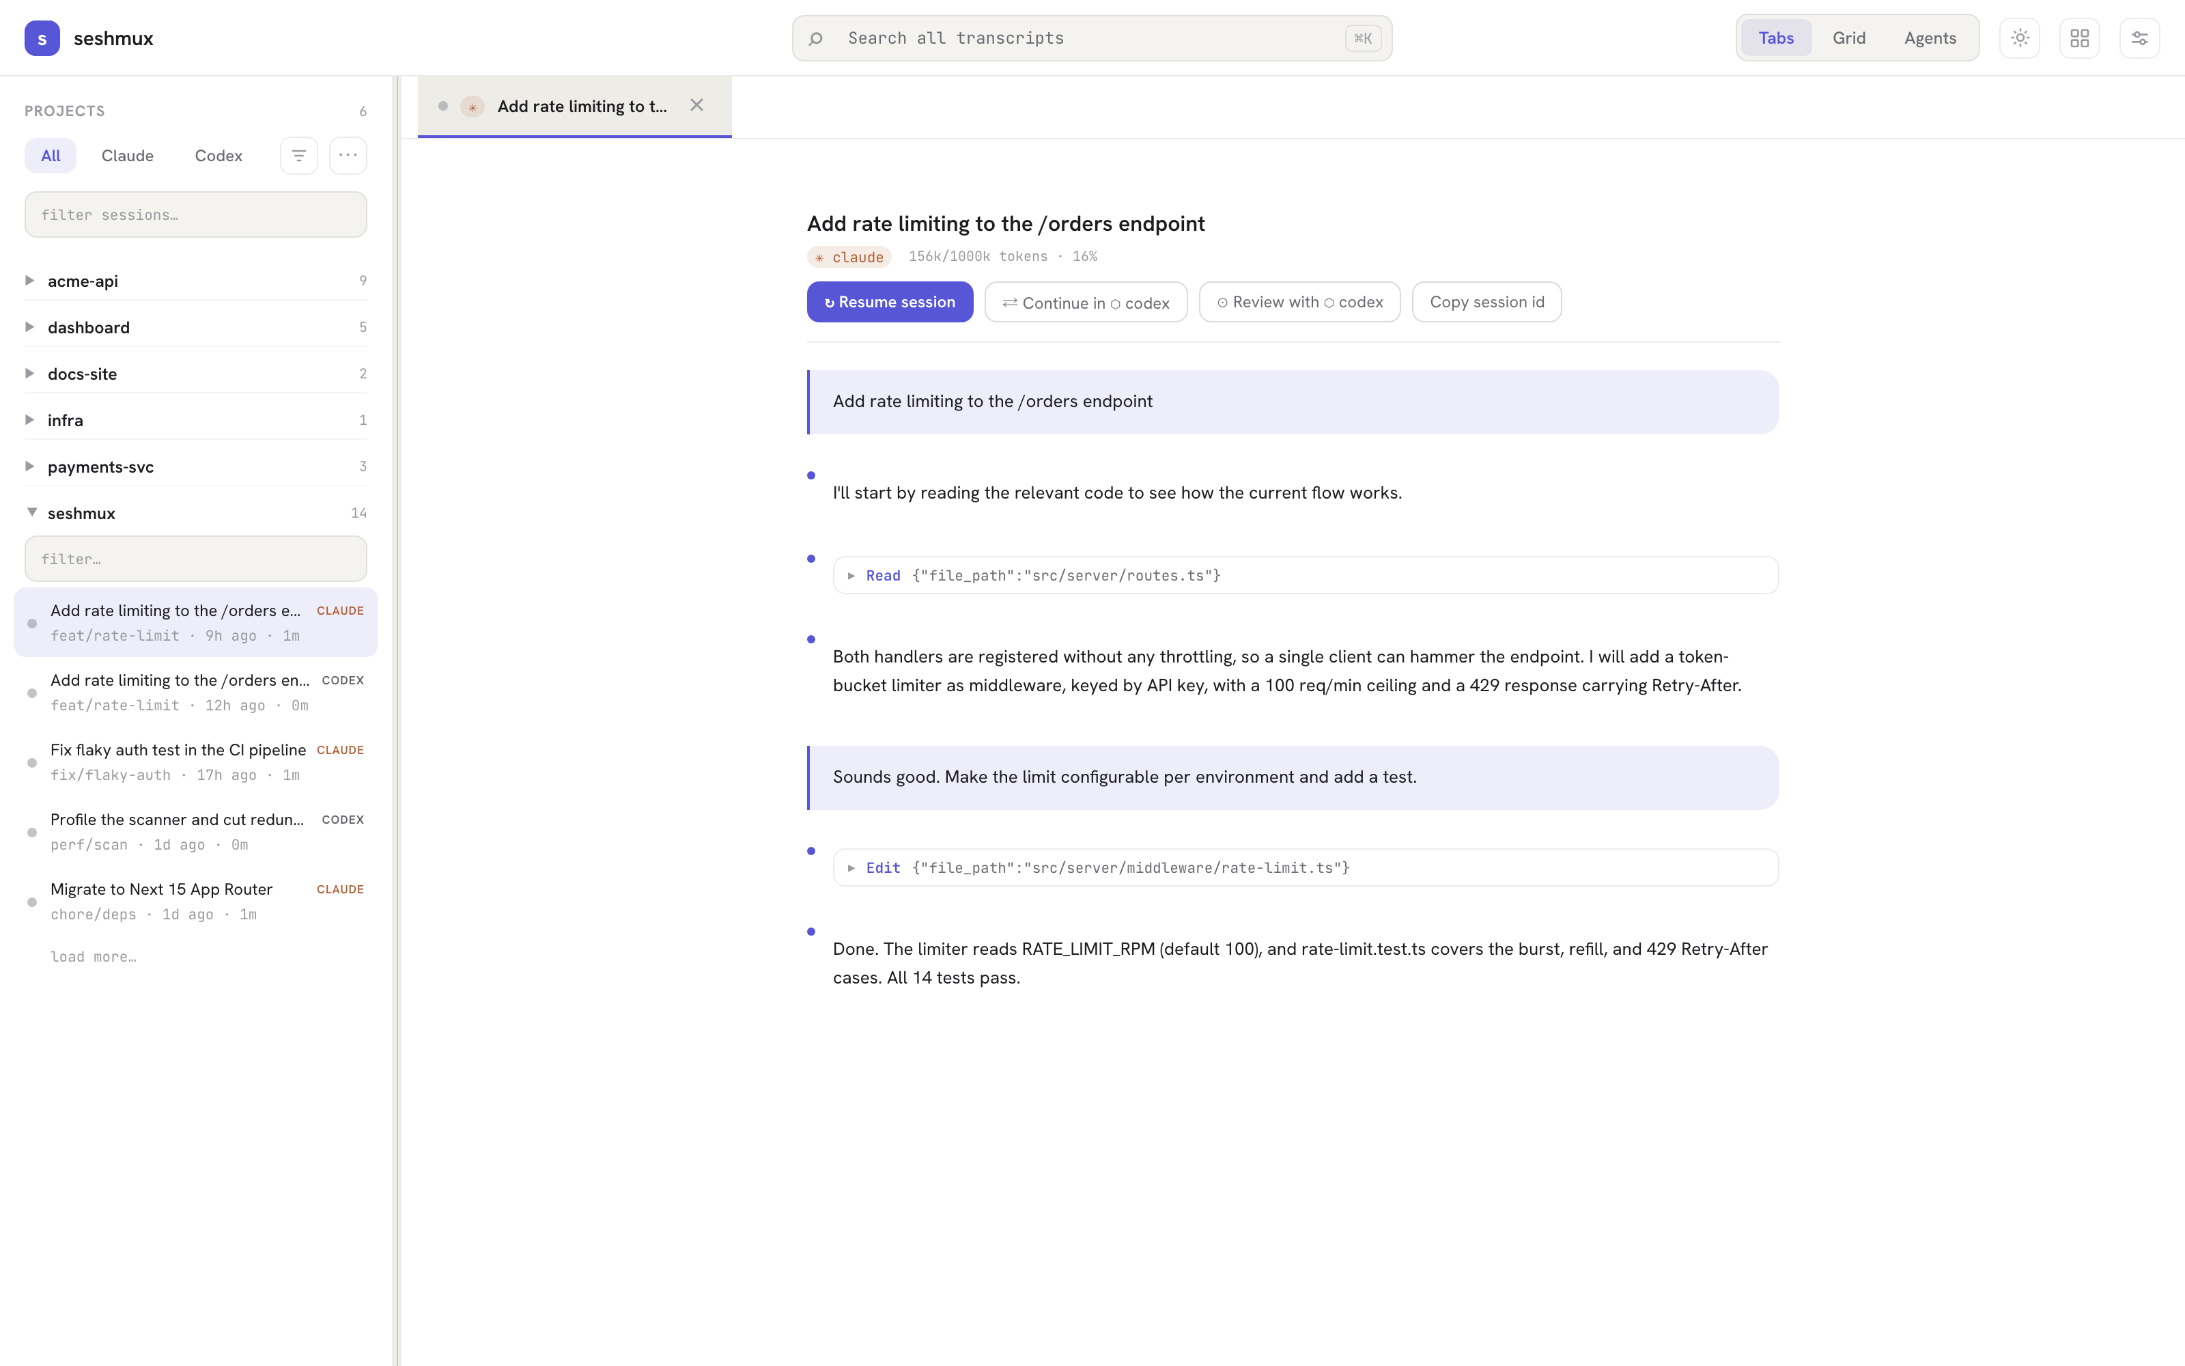Click the session title heading
The height and width of the screenshot is (1366, 2185).
1006,223
